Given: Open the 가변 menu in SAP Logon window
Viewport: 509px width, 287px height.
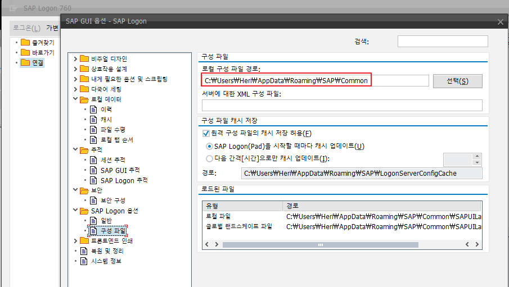Looking at the screenshot, I should 52,28.
